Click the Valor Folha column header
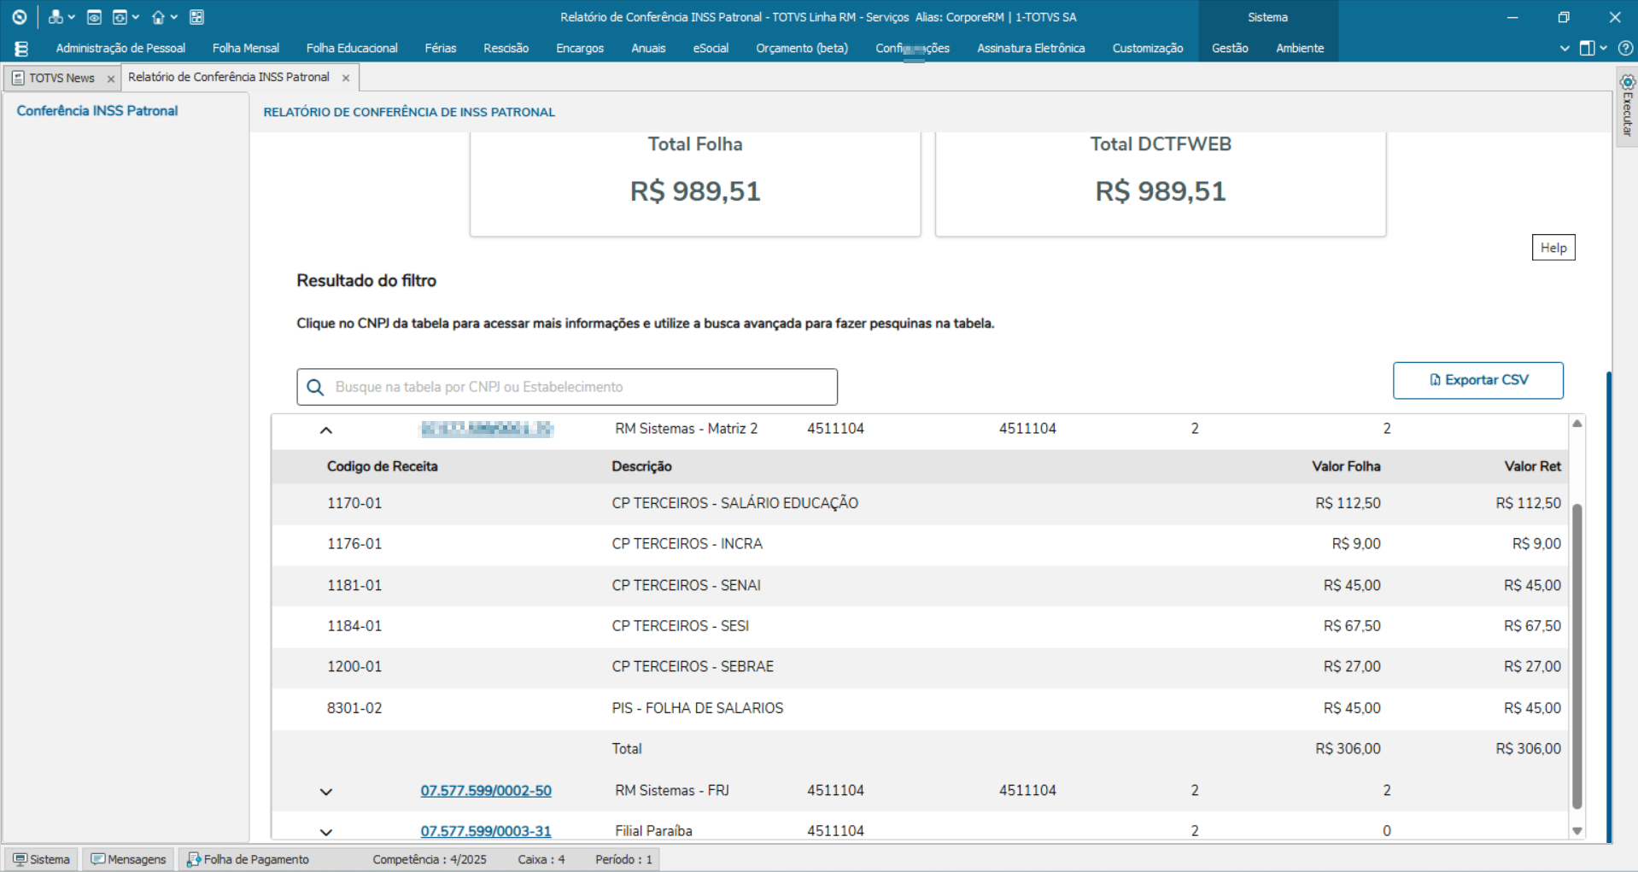Screen dimensions: 1638x872 pyautogui.click(x=1346, y=466)
